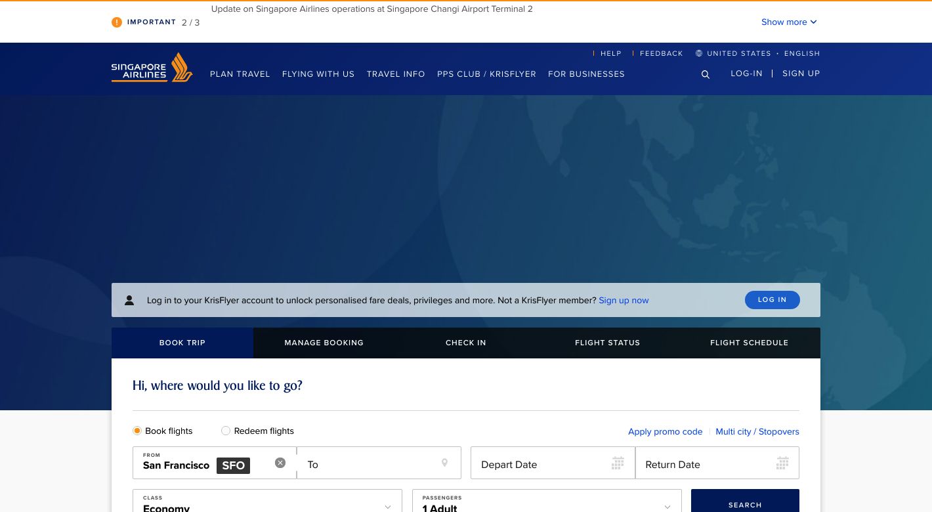
Task: Click the location pin in To field
Action: point(444,463)
